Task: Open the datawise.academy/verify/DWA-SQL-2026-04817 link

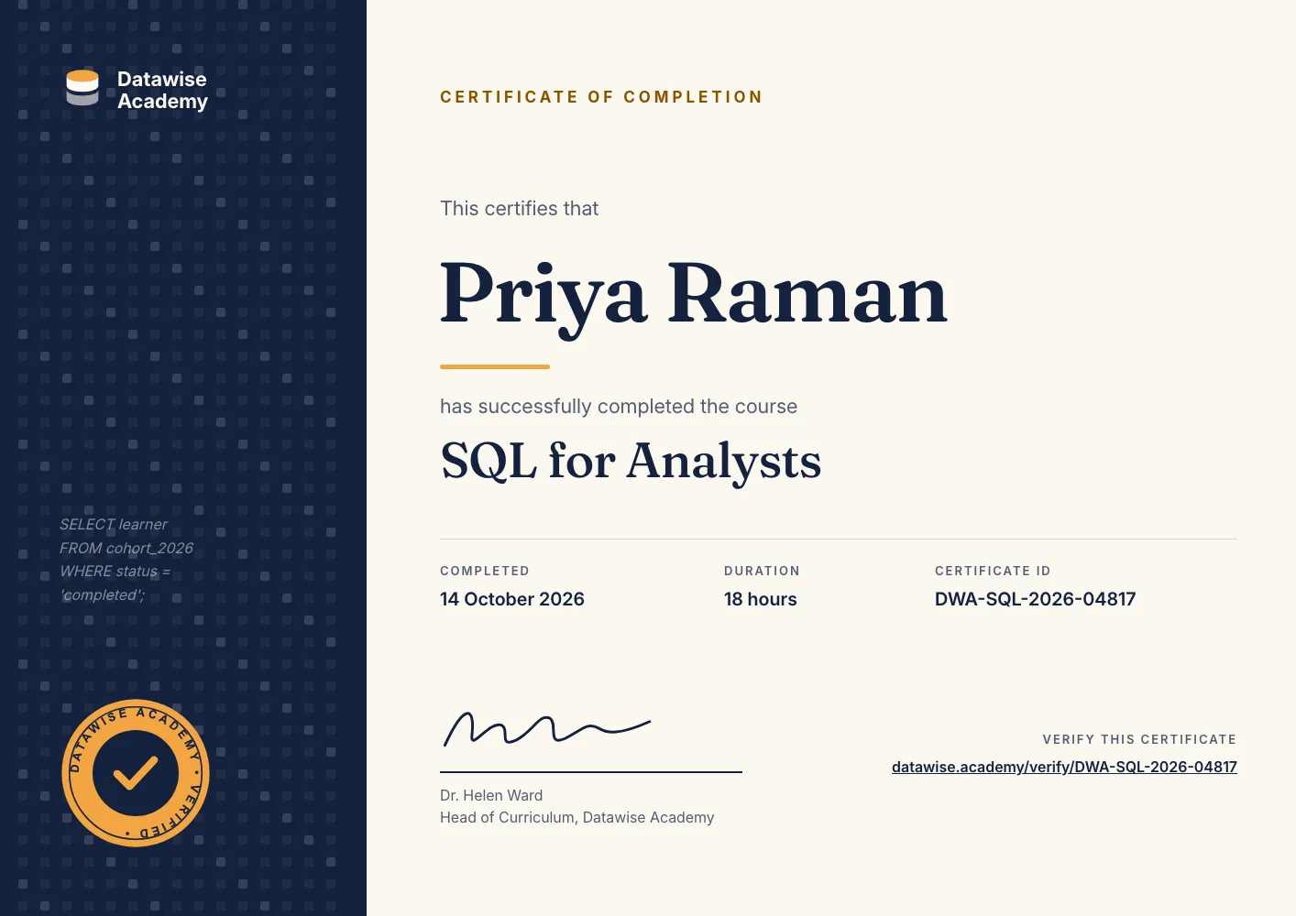Action: tap(1064, 767)
